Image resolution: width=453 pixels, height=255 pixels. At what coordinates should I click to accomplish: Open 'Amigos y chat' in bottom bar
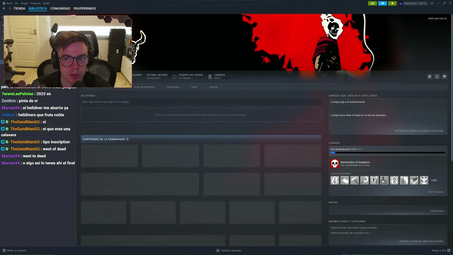pyautogui.click(x=441, y=250)
